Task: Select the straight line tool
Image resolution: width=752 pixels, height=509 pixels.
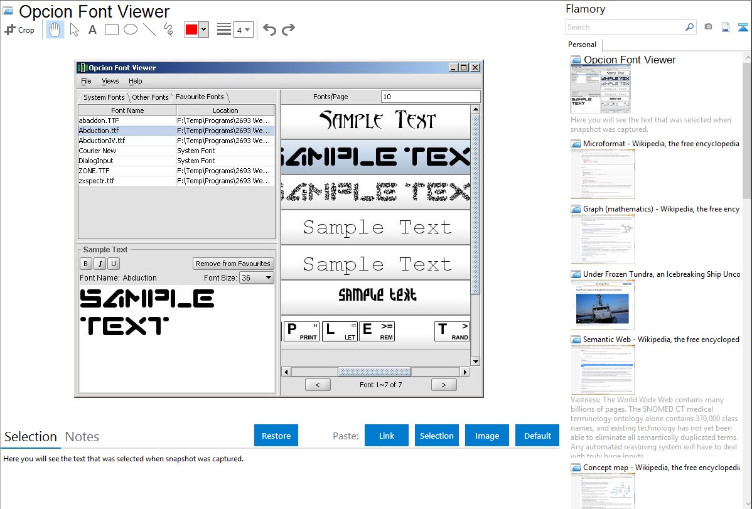Action: pos(149,29)
